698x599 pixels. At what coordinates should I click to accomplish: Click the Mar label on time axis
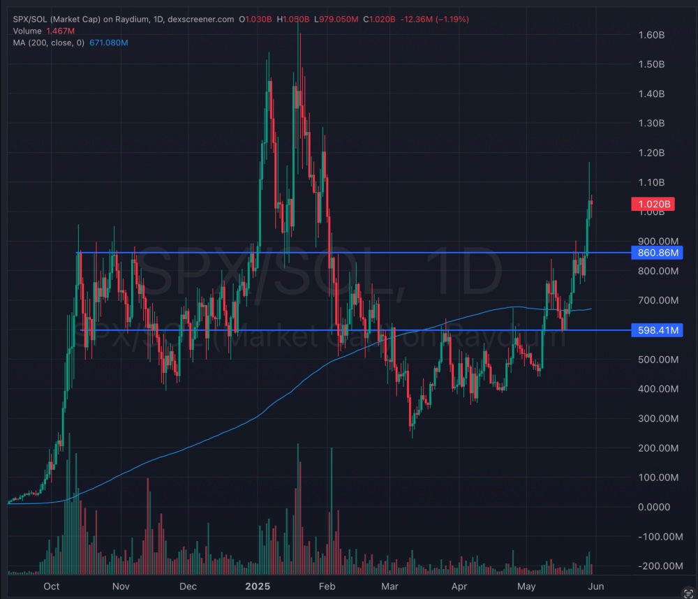[389, 586]
